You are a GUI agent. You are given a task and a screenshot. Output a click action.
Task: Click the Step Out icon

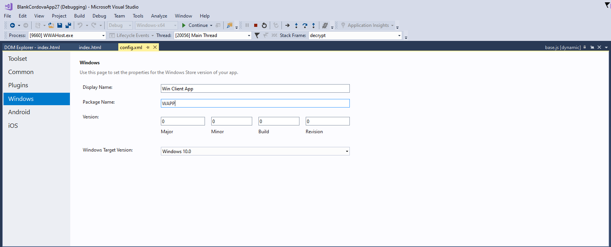(314, 25)
